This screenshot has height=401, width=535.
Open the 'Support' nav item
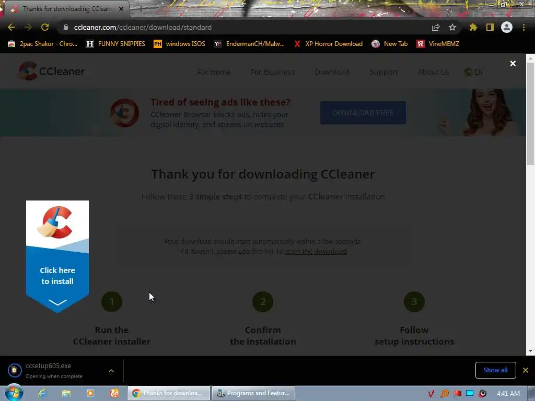[x=383, y=72]
